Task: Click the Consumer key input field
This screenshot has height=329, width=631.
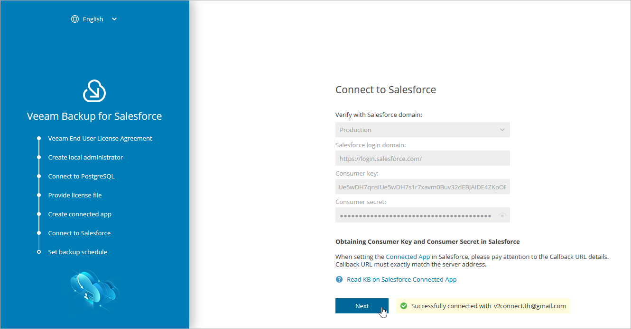Action: [423, 187]
